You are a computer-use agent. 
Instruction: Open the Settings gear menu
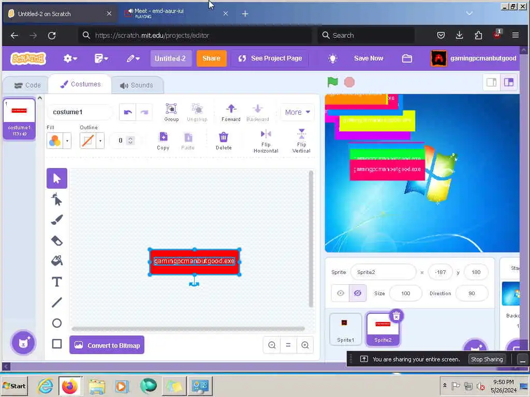(70, 58)
